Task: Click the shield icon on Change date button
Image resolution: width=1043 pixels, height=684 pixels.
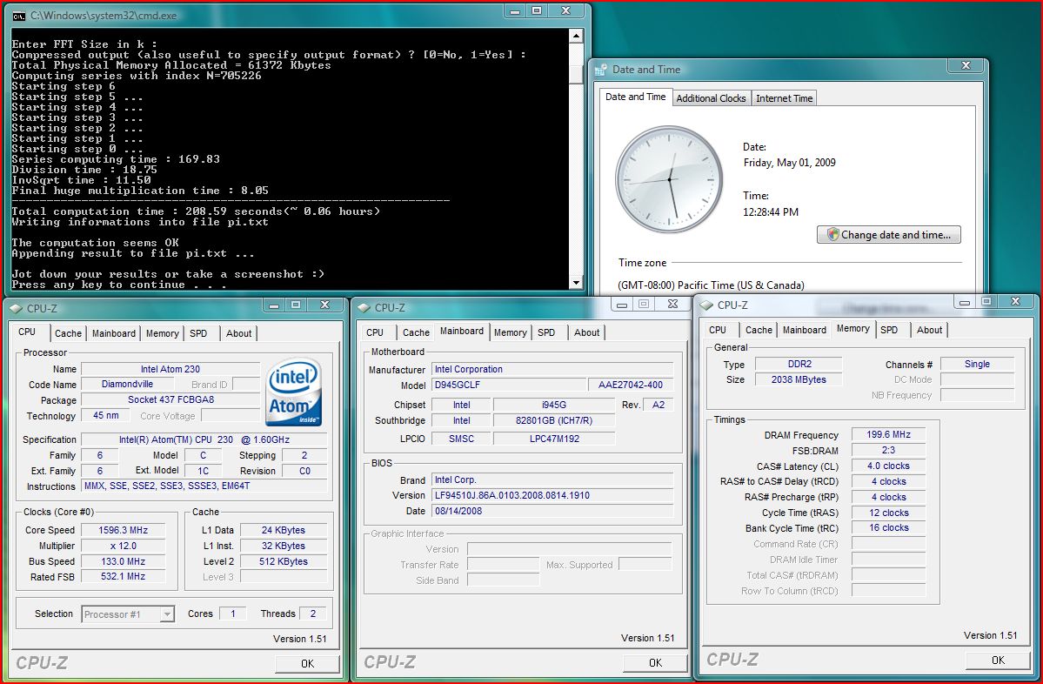Action: click(x=832, y=234)
